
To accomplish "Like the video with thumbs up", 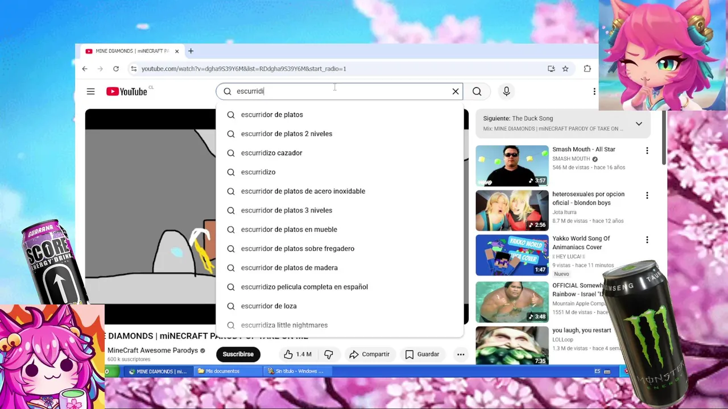I will coord(298,354).
